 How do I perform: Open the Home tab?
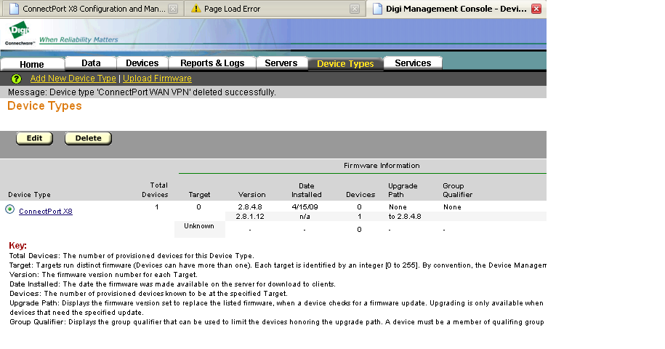[x=32, y=64]
